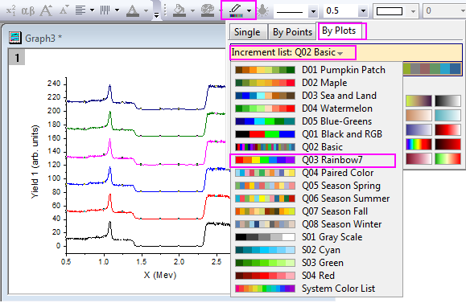
Task: Click the fill color bucket icon
Action: pos(179,10)
